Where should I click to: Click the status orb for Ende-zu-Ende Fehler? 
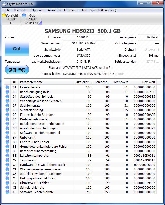pyautogui.click(x=7, y=142)
